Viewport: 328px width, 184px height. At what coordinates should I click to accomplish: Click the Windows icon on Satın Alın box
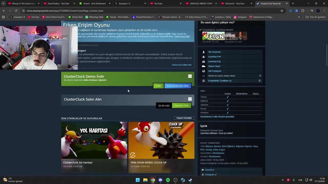pos(190,99)
